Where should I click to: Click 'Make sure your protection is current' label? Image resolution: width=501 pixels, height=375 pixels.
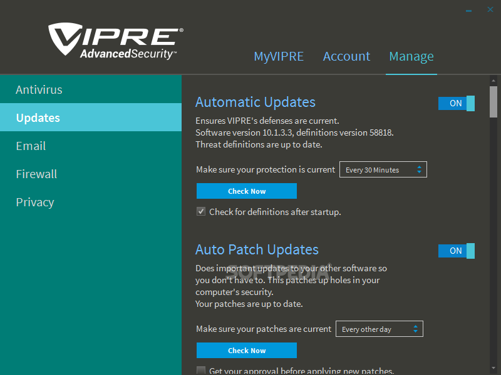pos(266,169)
